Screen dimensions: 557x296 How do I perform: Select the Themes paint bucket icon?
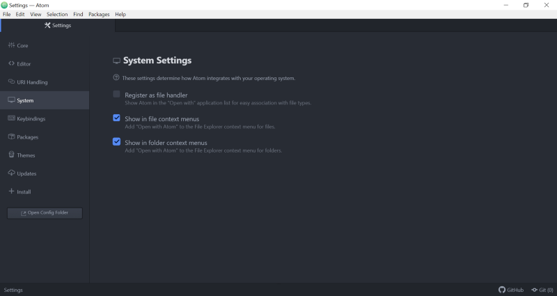coord(11,155)
